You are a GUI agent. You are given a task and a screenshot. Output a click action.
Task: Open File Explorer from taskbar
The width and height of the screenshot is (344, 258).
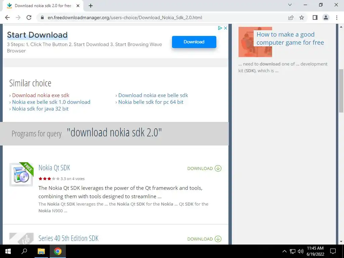[x=41, y=251]
